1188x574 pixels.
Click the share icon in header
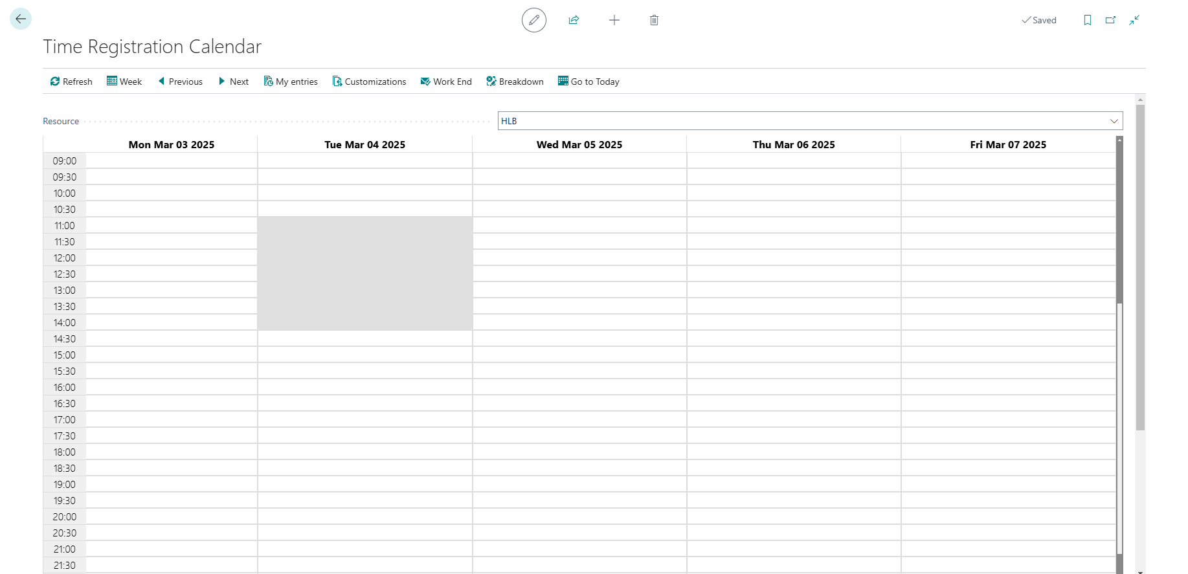(x=574, y=20)
